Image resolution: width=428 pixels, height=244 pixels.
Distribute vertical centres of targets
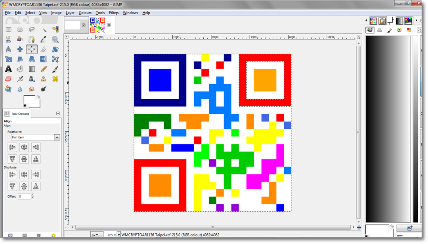coord(24,186)
